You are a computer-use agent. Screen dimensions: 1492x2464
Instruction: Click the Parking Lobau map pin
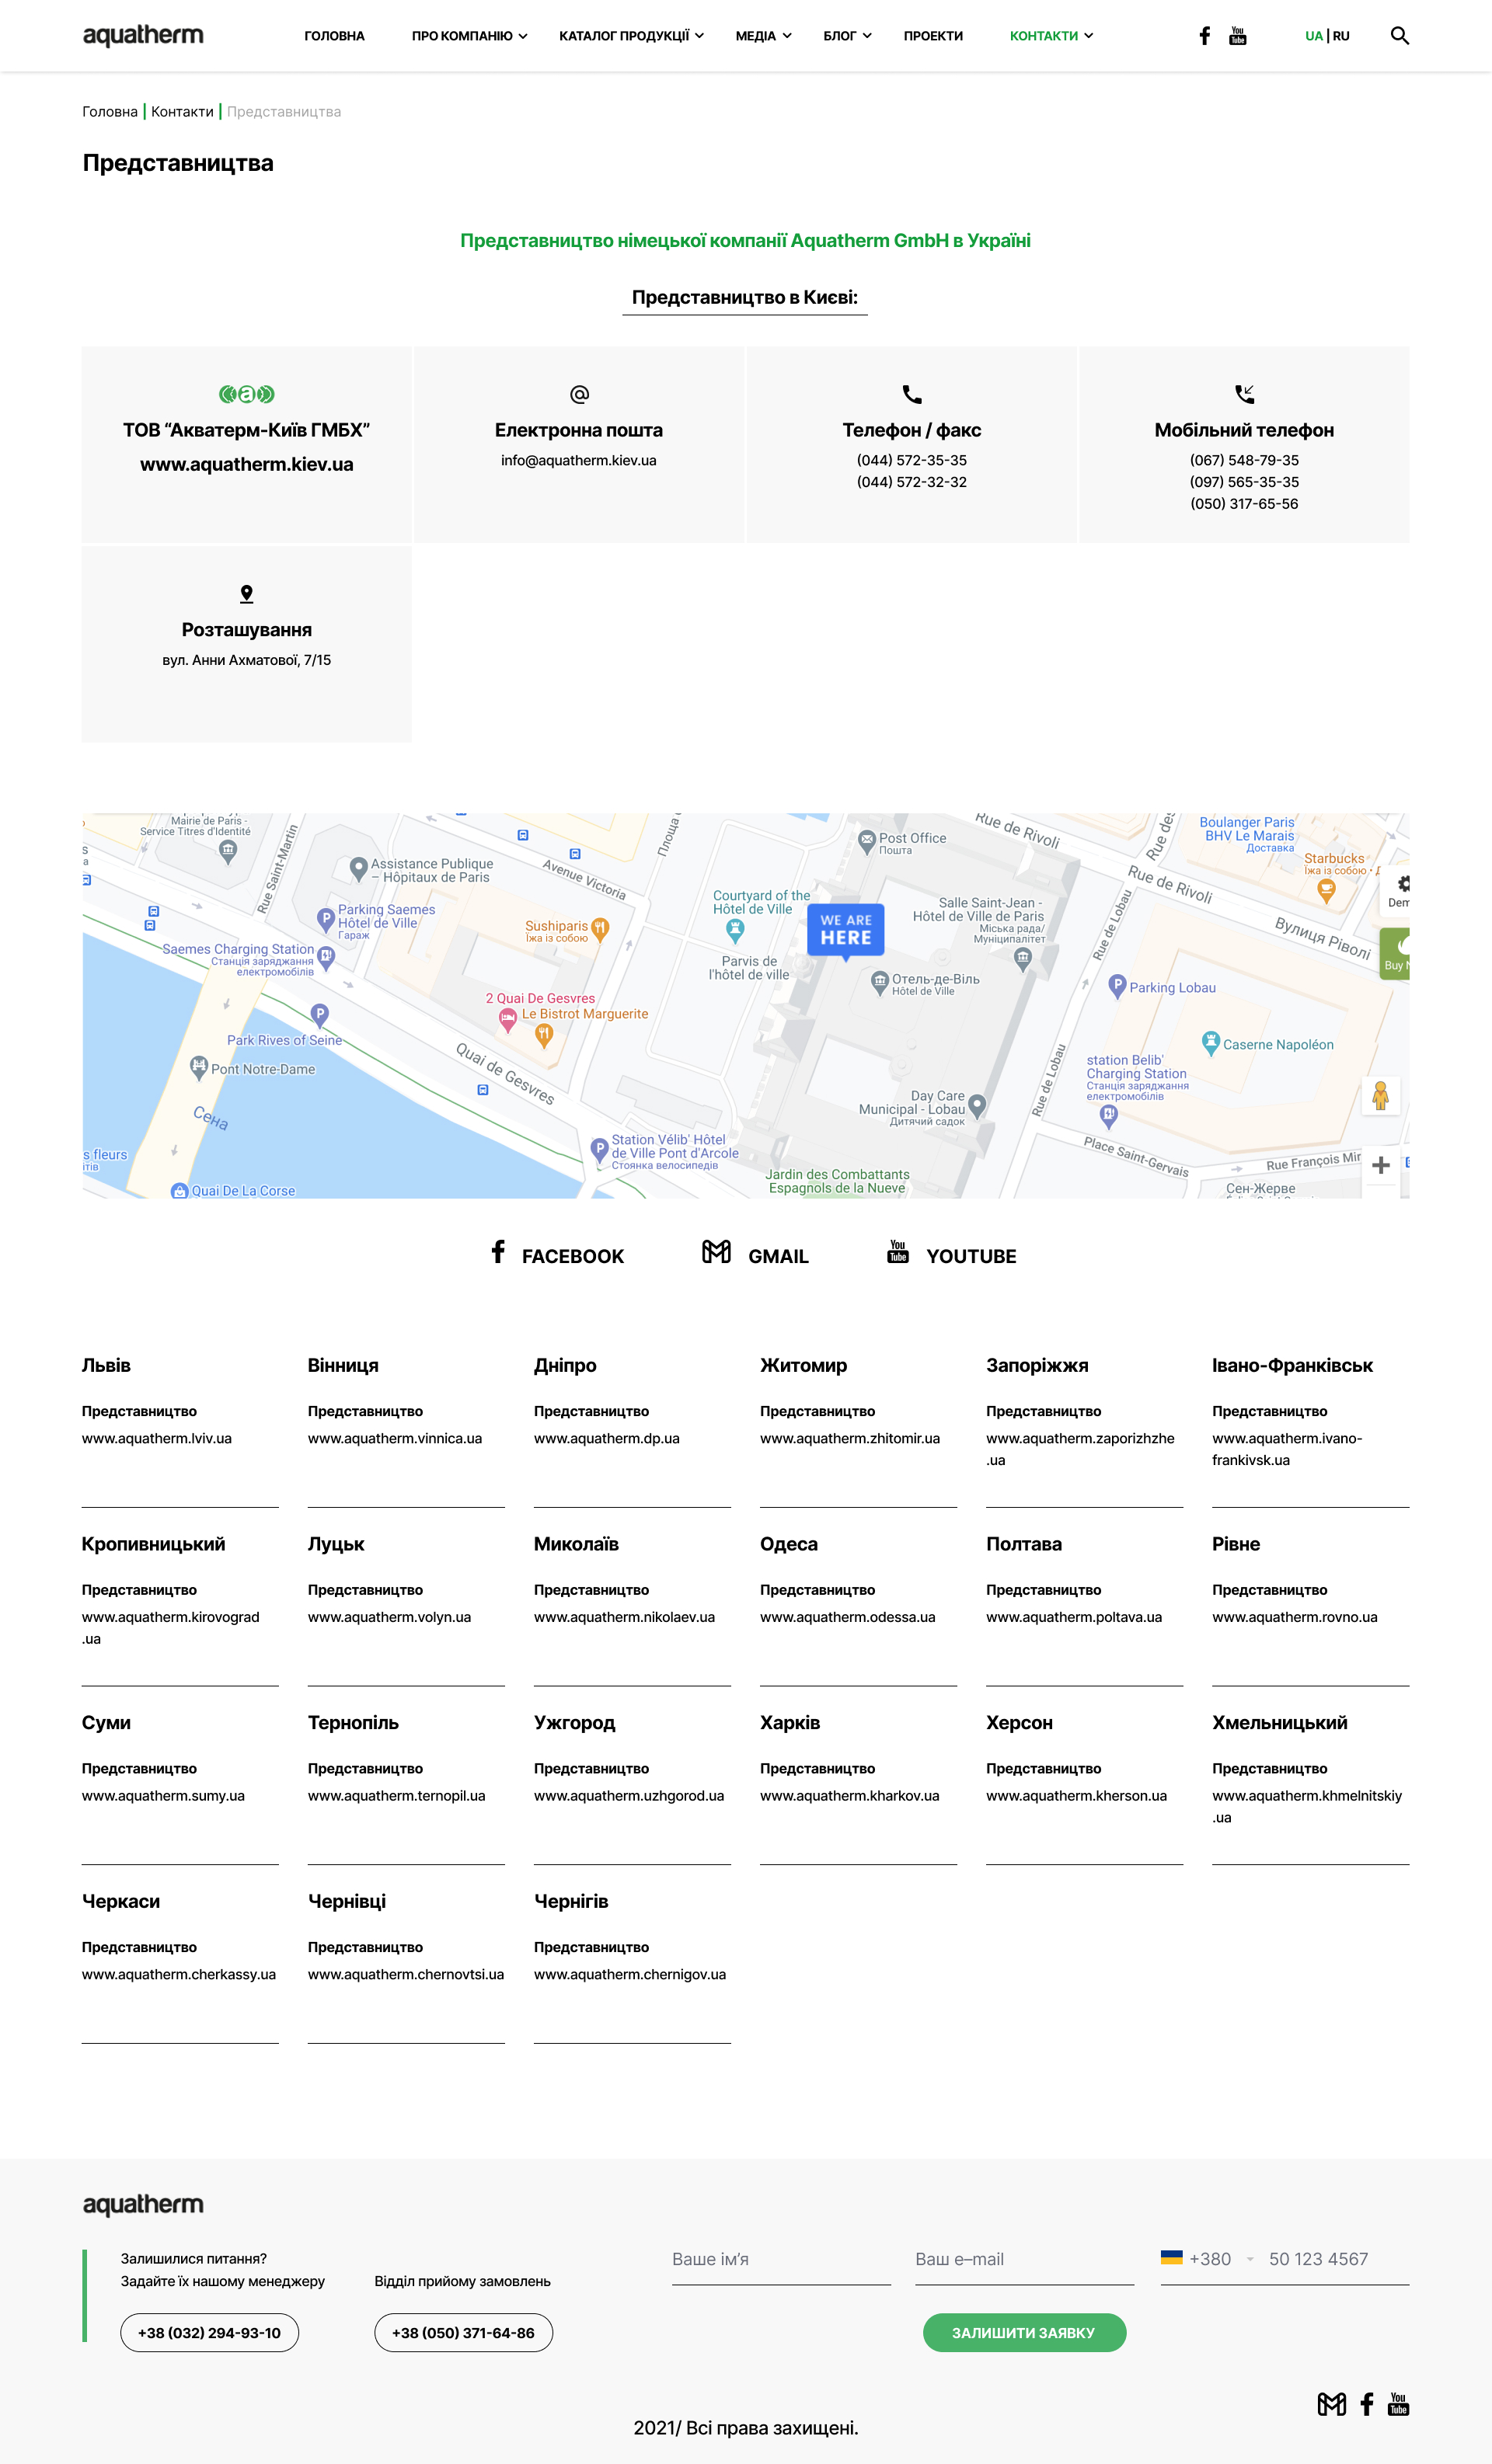1117,986
